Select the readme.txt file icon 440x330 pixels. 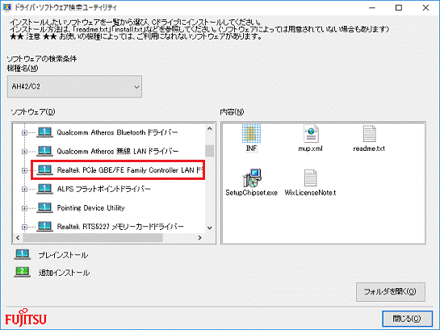tap(369, 134)
